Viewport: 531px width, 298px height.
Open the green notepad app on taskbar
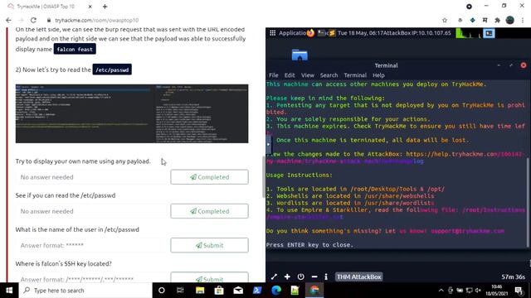(x=295, y=291)
